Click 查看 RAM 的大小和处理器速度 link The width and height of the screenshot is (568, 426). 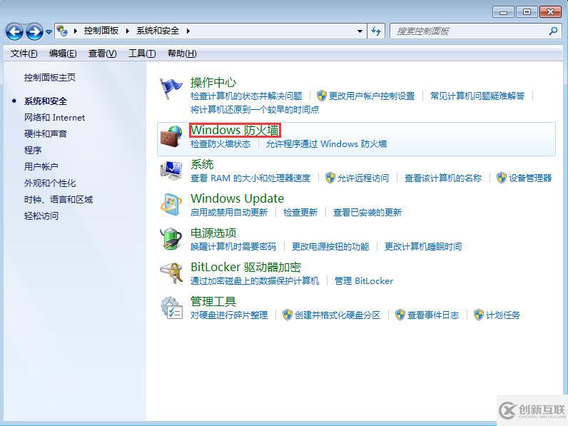pyautogui.click(x=250, y=178)
